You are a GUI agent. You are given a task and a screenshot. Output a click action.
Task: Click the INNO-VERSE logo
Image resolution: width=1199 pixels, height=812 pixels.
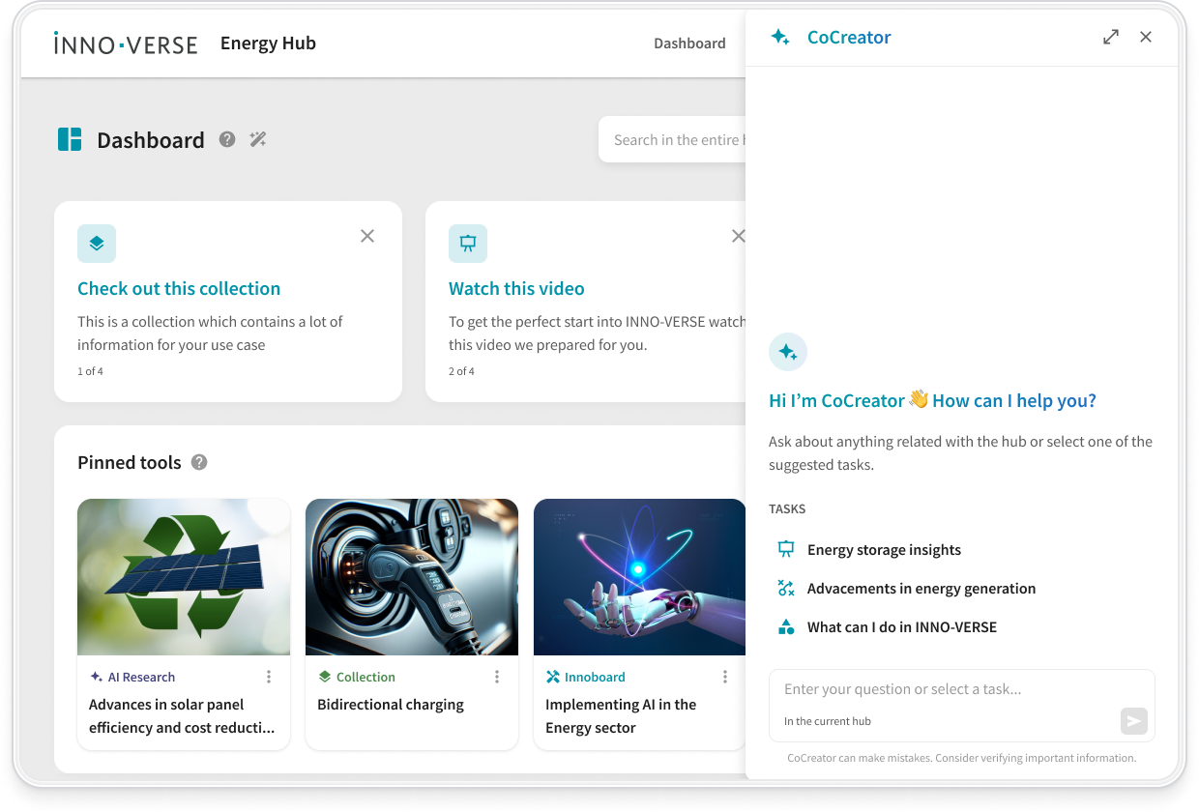(x=126, y=43)
